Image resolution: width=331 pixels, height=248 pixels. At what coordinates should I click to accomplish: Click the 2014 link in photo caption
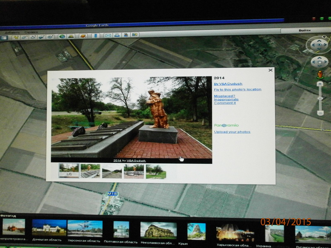[117, 160]
